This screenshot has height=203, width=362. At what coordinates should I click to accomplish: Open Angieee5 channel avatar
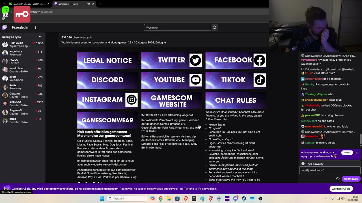[5, 112]
